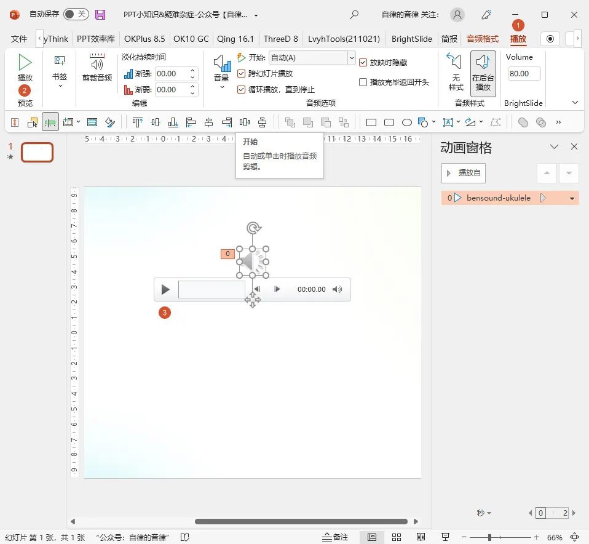Insert an oval shape from toolbar

(407, 122)
